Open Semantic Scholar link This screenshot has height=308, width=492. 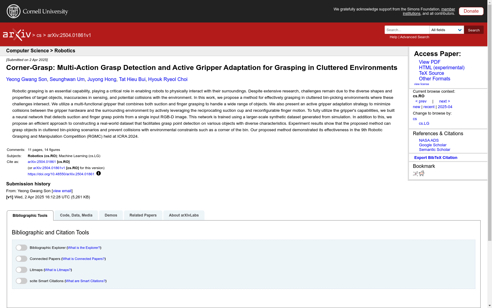(434, 150)
